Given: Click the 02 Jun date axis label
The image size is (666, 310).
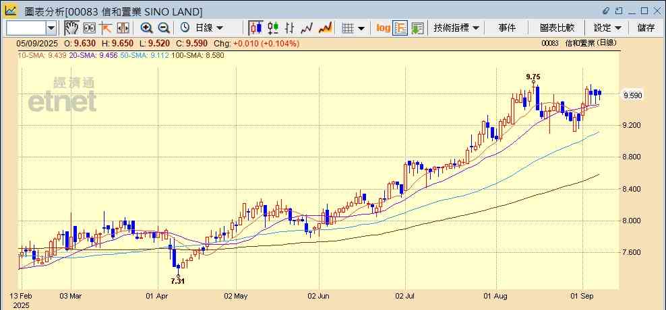Looking at the screenshot, I should [319, 296].
